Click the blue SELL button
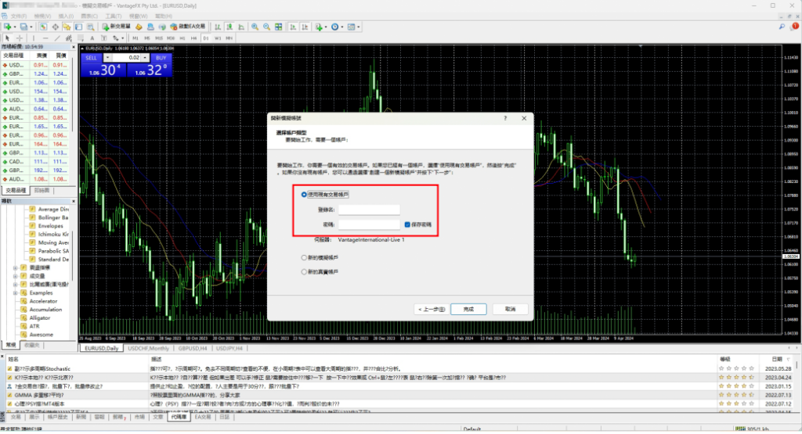The height and width of the screenshot is (434, 802). (x=91, y=58)
